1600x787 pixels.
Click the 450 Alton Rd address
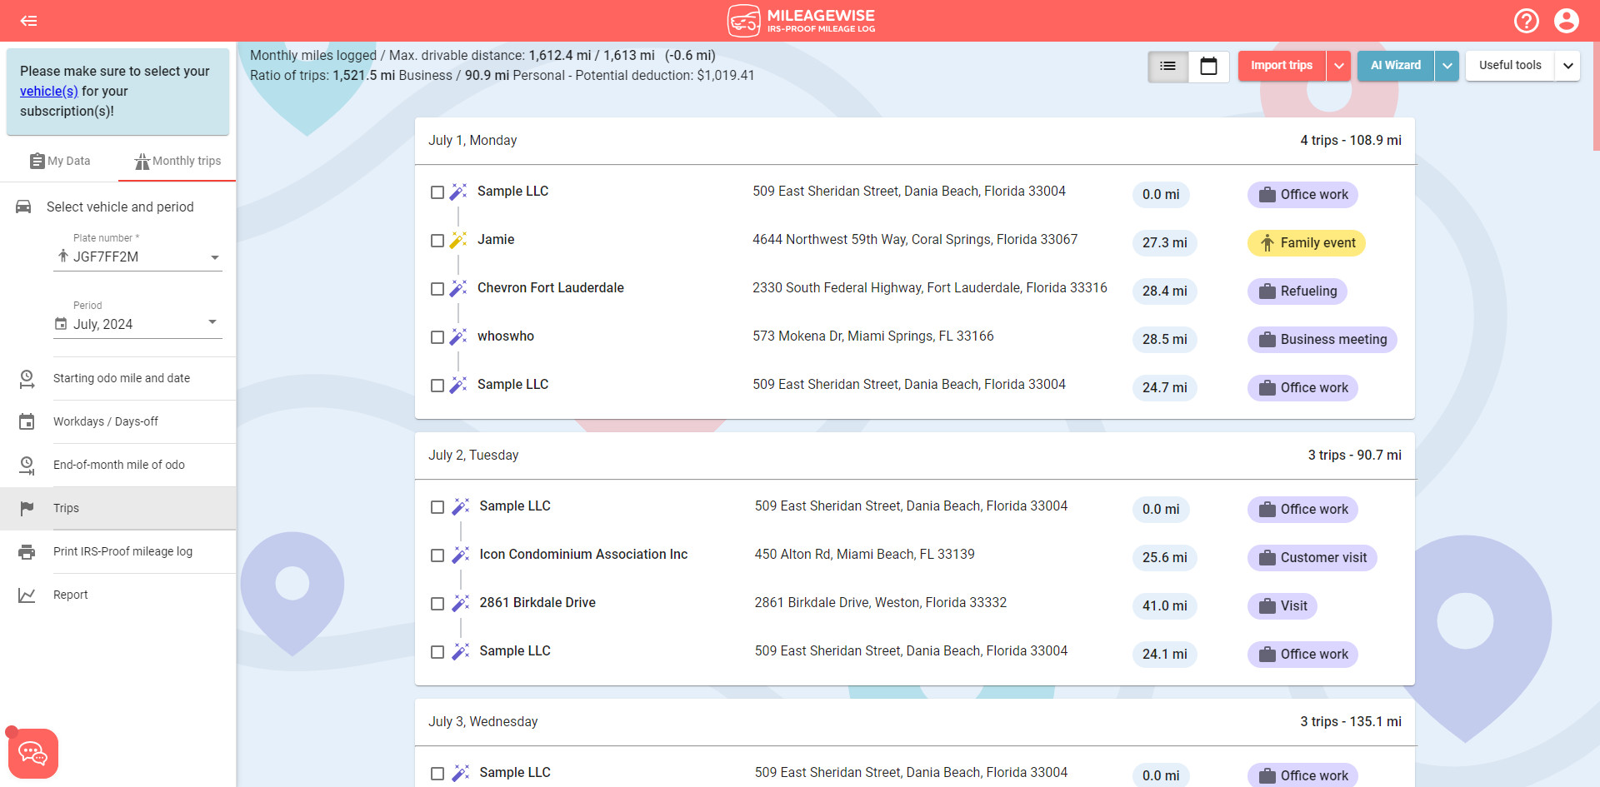pos(865,555)
